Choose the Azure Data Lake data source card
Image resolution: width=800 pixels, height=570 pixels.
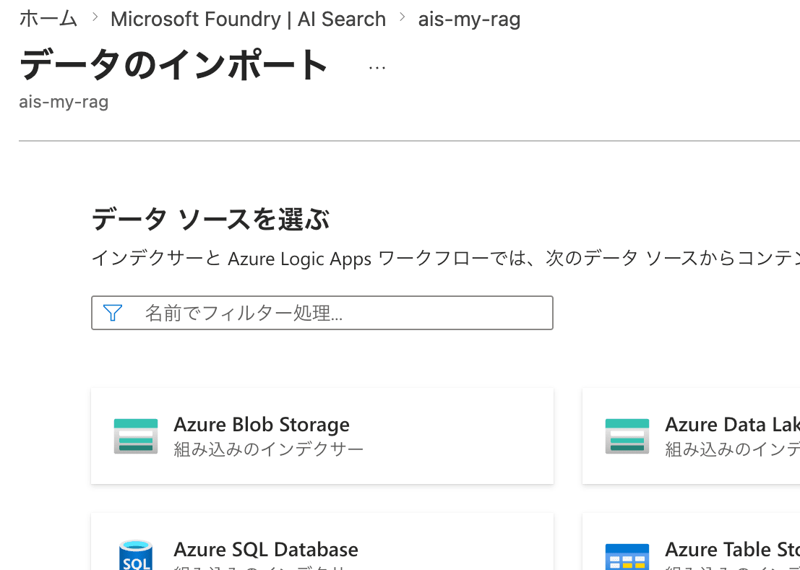691,436
